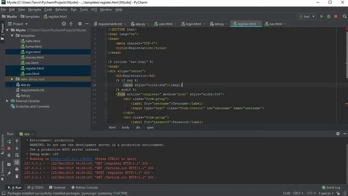Viewport: 348px width, 196px height.
Task: Click the Run panel down arrow
Action: click(17, 148)
